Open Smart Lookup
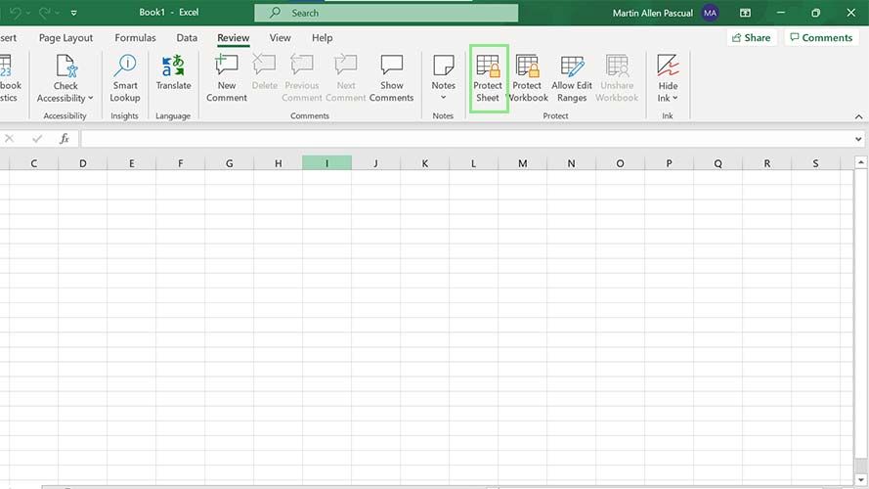Screen dimensions: 869x489 pyautogui.click(x=125, y=78)
